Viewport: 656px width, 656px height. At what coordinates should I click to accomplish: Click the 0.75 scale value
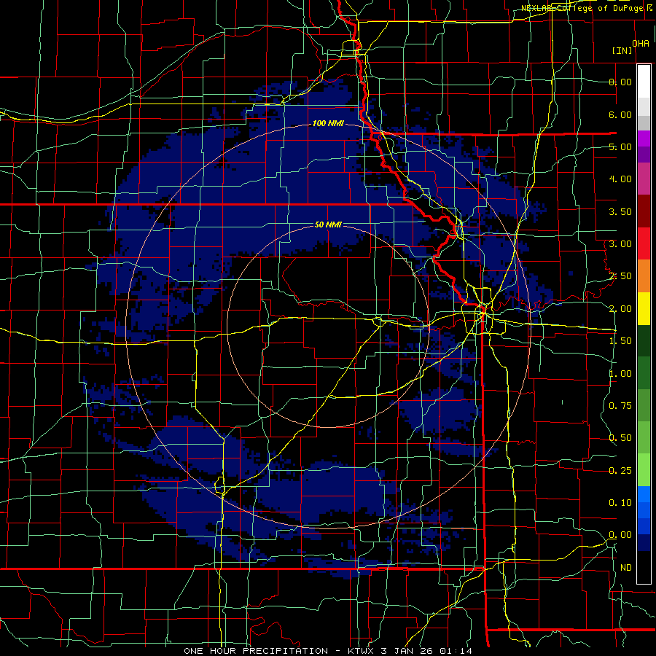[620, 406]
